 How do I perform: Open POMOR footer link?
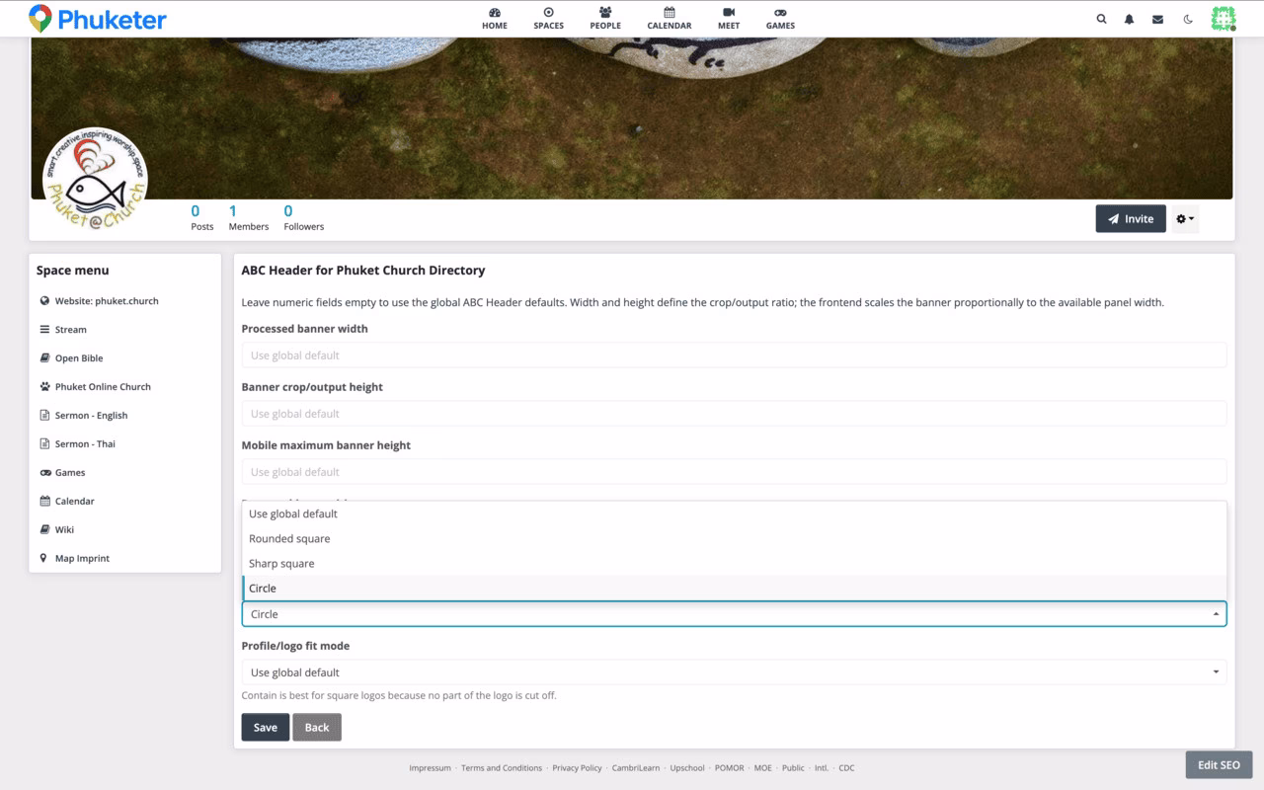click(x=730, y=768)
